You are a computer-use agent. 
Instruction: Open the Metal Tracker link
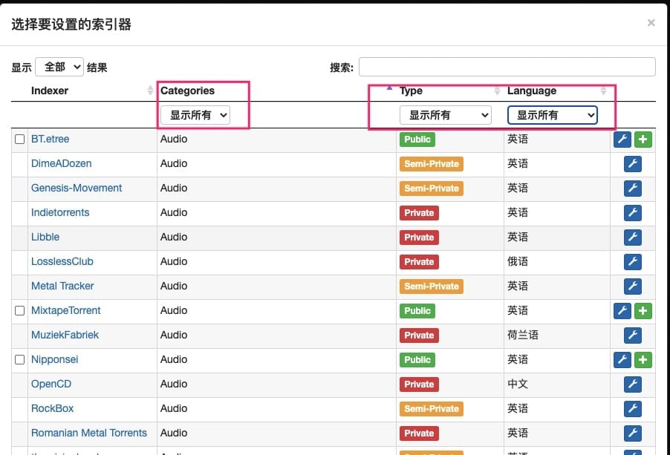point(62,286)
